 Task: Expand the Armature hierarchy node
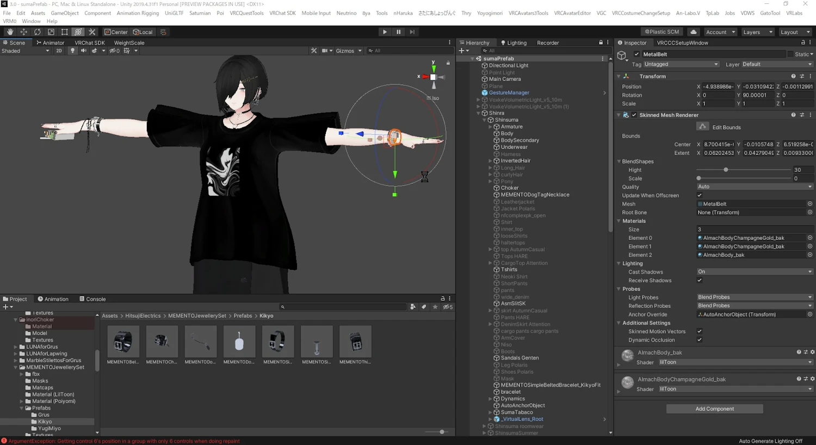(490, 127)
